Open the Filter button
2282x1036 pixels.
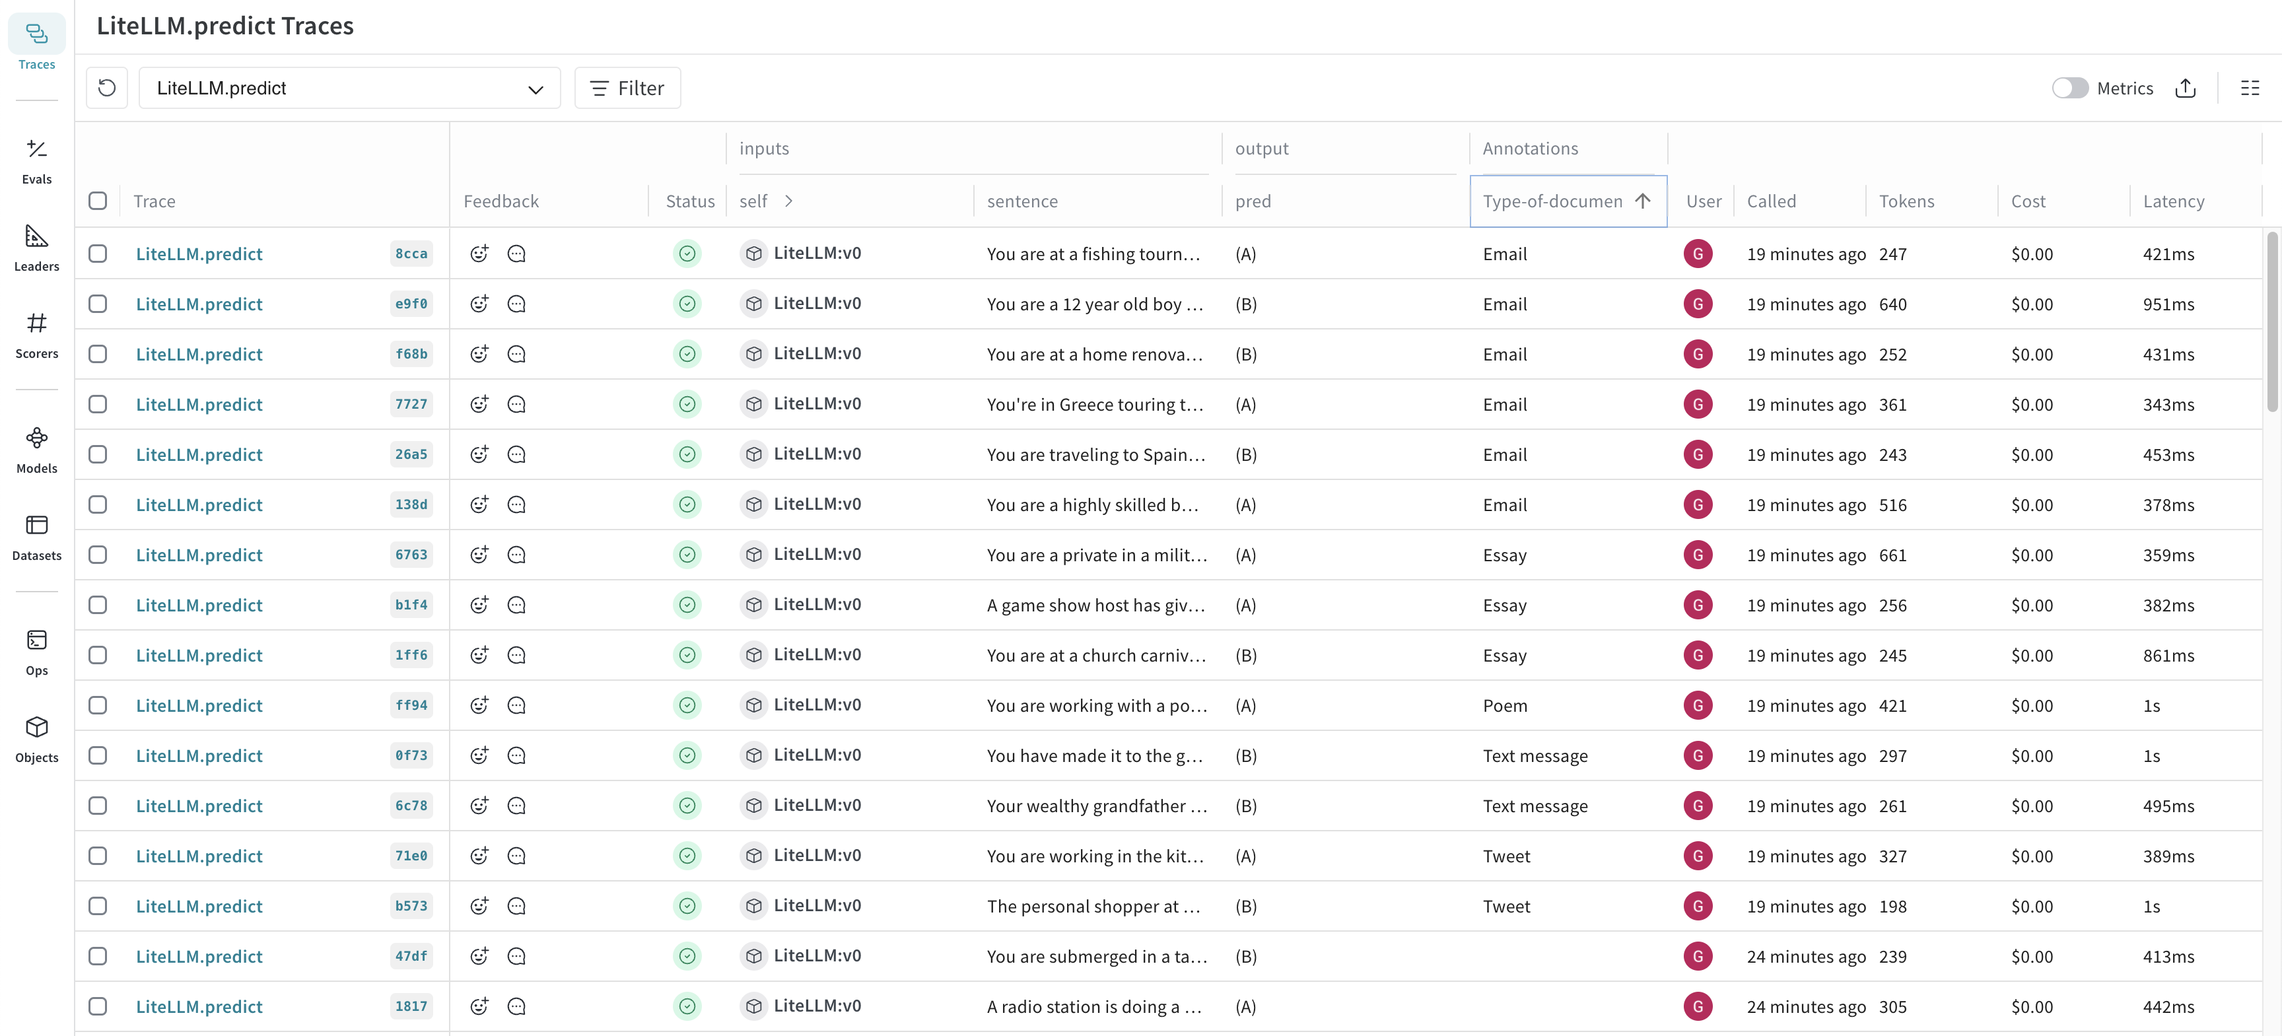(x=627, y=88)
